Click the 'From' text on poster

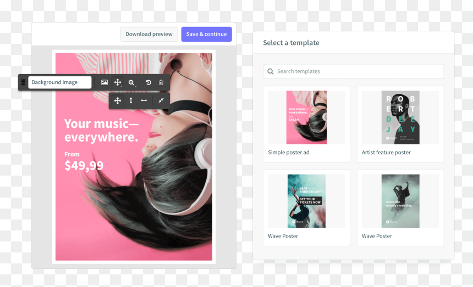point(72,154)
